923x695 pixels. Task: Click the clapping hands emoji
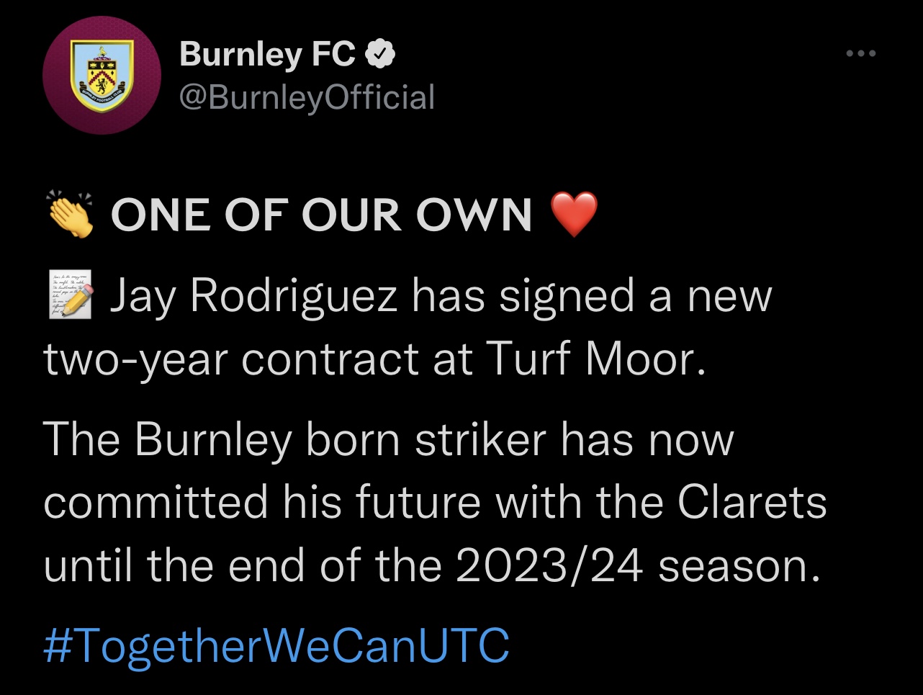click(69, 215)
